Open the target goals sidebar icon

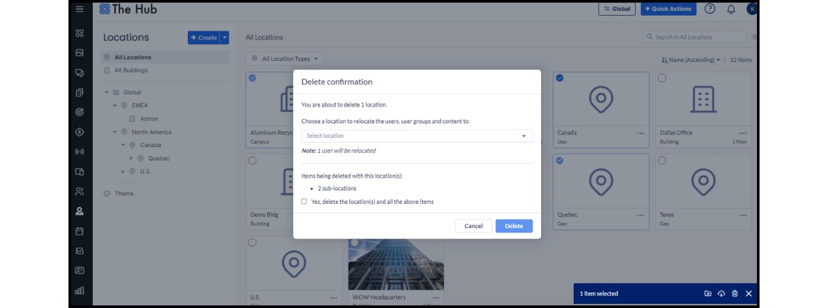click(x=80, y=112)
